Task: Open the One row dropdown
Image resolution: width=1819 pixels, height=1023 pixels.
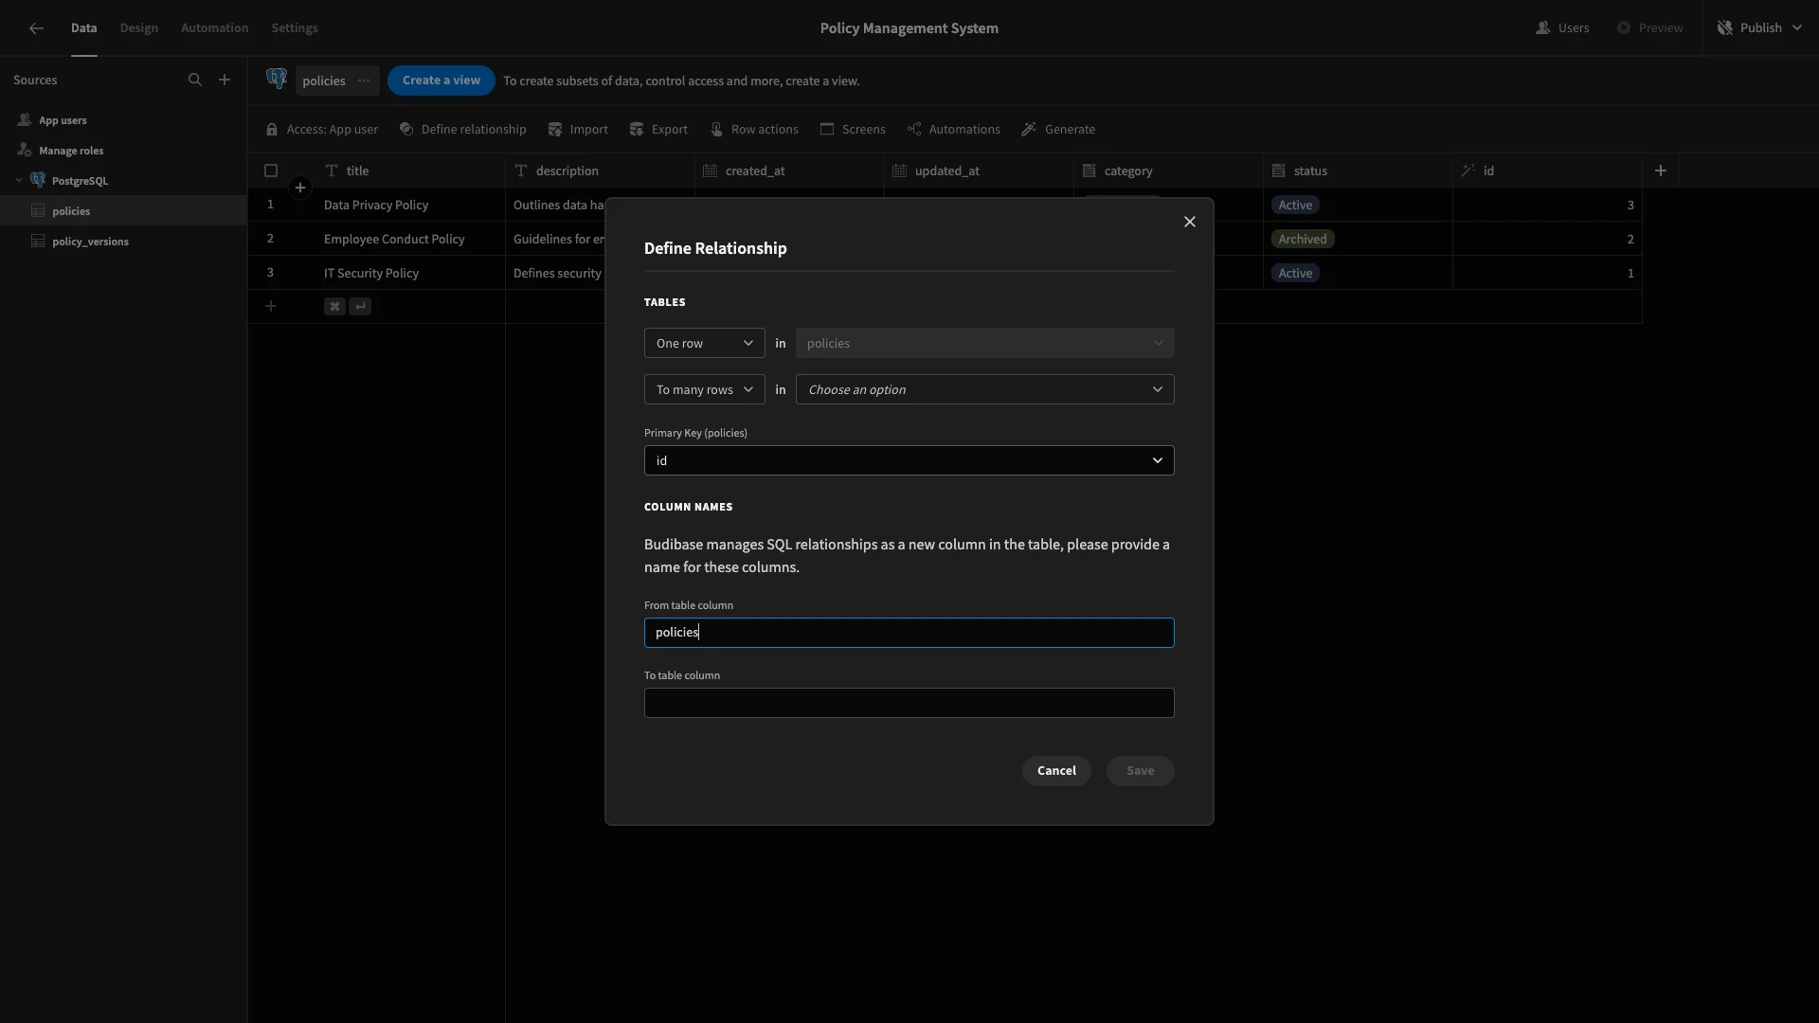Action: [704, 344]
